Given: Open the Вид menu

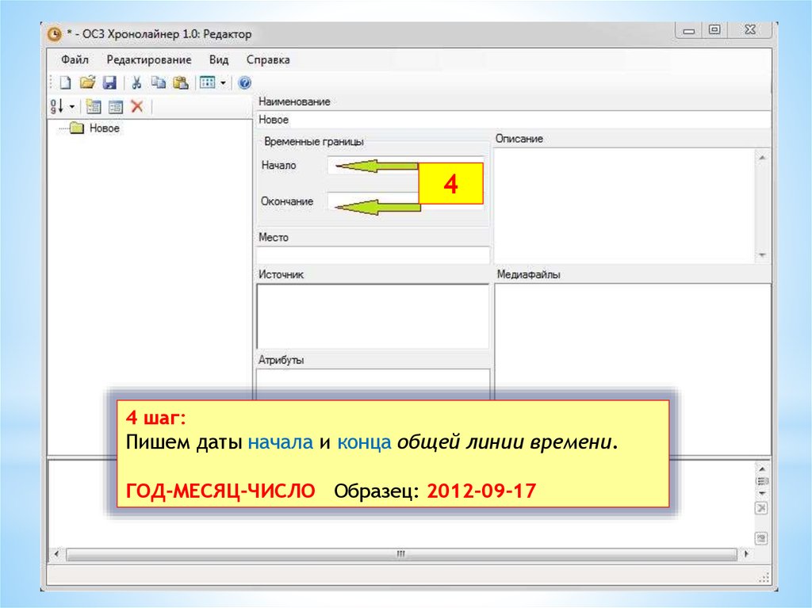Looking at the screenshot, I should coord(219,59).
